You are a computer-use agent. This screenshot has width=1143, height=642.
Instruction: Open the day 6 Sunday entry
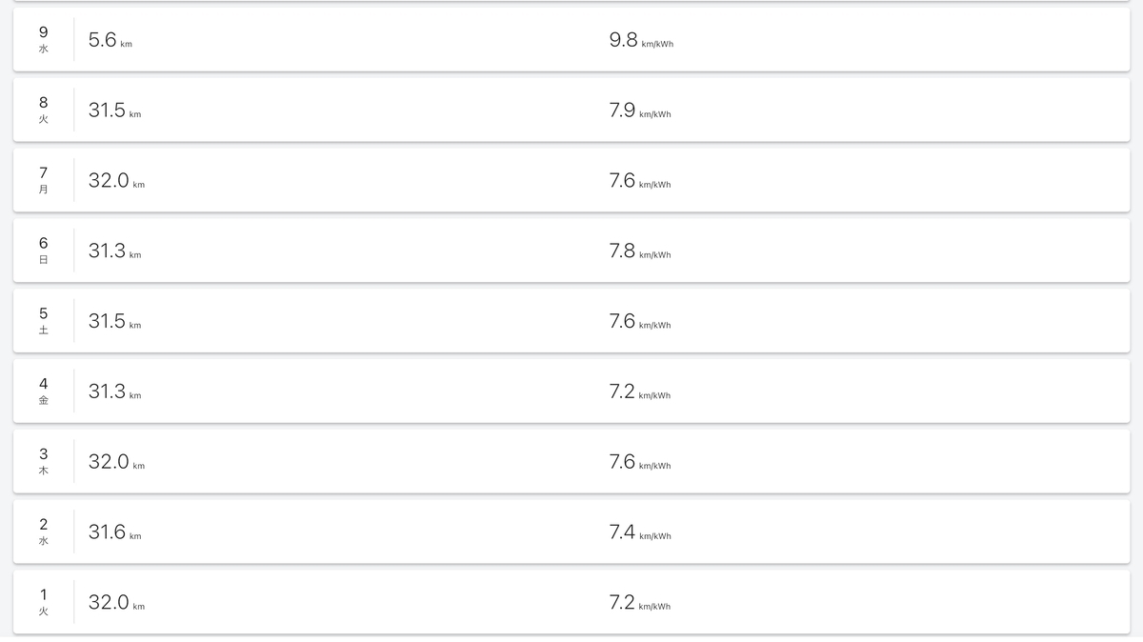571,251
